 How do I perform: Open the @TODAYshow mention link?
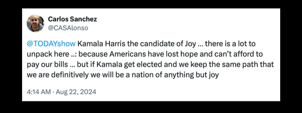click(x=51, y=44)
